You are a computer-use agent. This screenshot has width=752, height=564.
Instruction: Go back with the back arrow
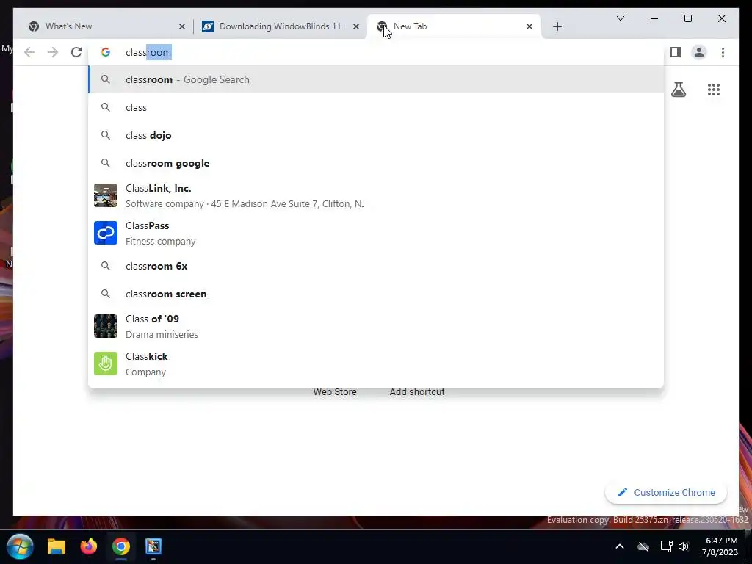coord(29,52)
